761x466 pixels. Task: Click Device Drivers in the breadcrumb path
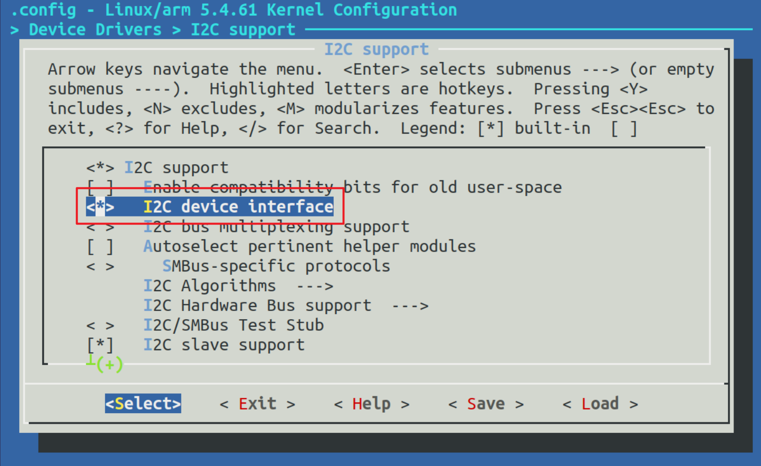95,29
